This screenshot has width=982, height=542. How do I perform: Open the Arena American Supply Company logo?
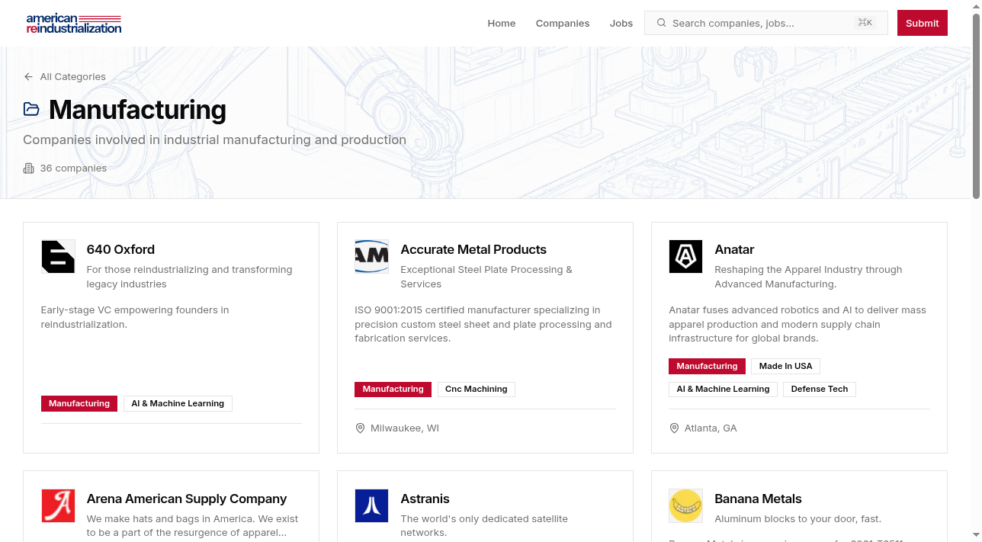coord(58,505)
